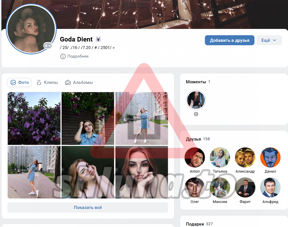
Task: Click the Показать всё button
Action: [88, 208]
